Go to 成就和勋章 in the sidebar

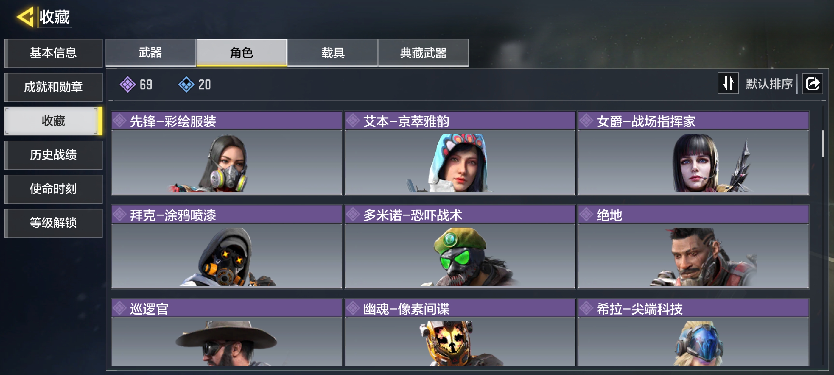pos(53,87)
